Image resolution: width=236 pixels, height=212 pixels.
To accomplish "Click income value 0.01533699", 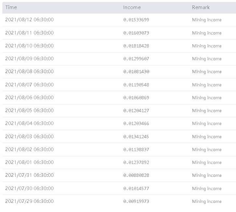I will (136, 20).
